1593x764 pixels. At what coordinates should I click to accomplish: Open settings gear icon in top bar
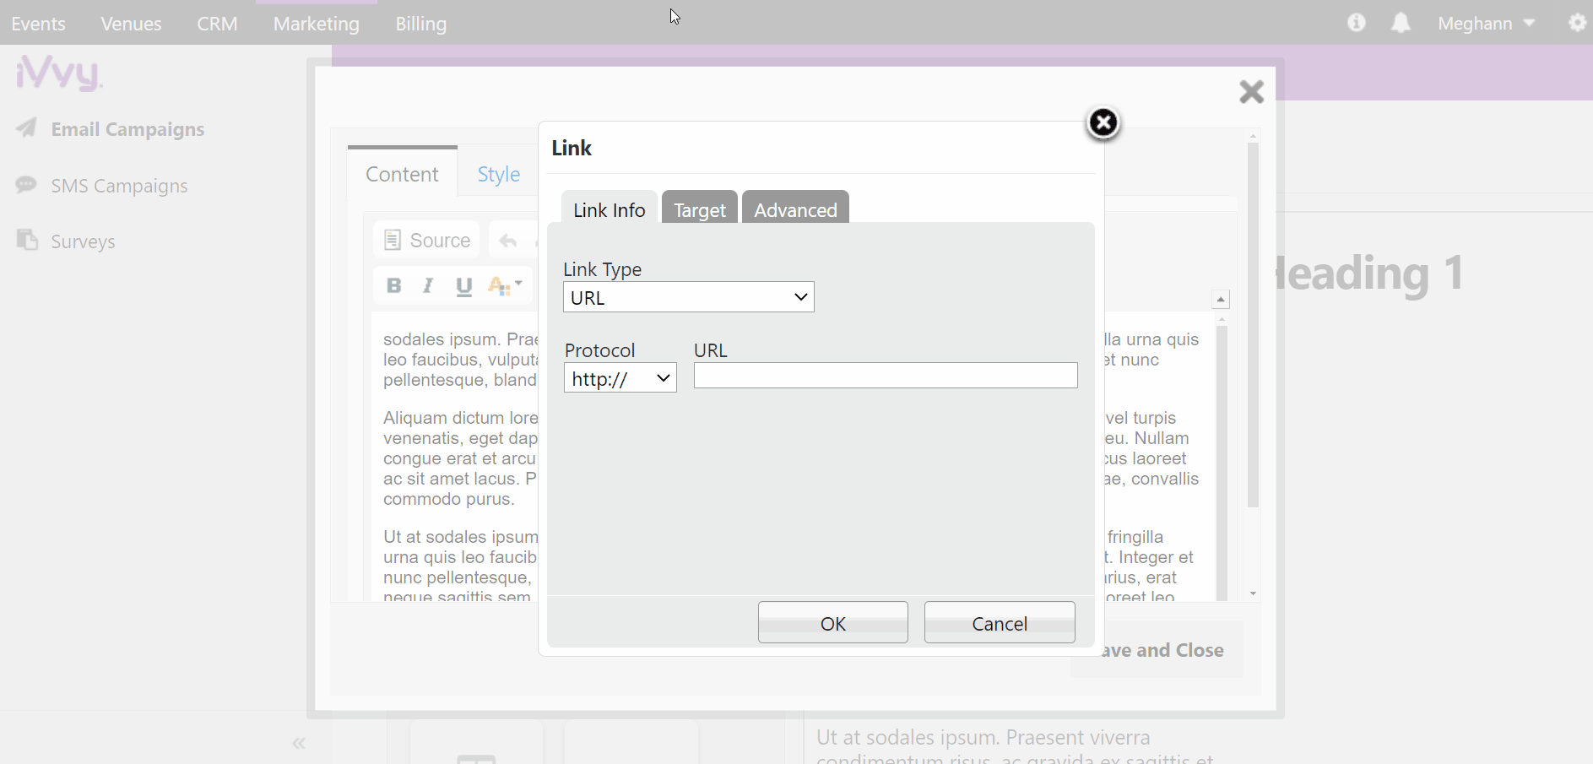pyautogui.click(x=1577, y=23)
